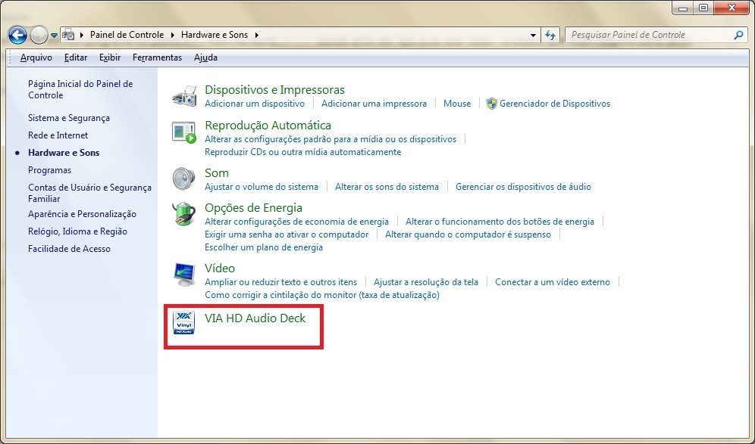The height and width of the screenshot is (444, 755).
Task: Open Programas category
Action: [49, 169]
